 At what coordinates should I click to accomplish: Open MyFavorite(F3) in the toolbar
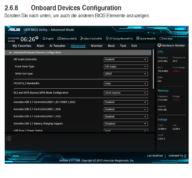(x=59, y=39)
